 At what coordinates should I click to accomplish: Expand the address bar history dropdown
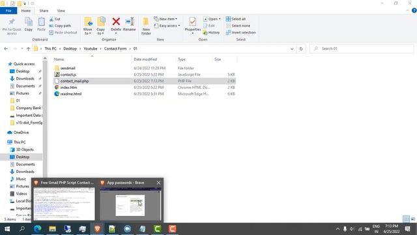292,49
